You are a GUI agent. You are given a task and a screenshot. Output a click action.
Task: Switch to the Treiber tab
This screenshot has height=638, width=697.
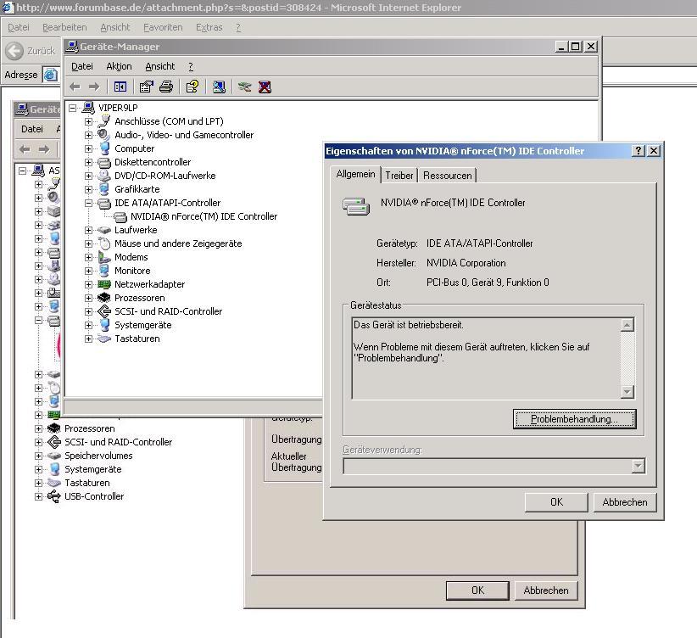pos(399,176)
